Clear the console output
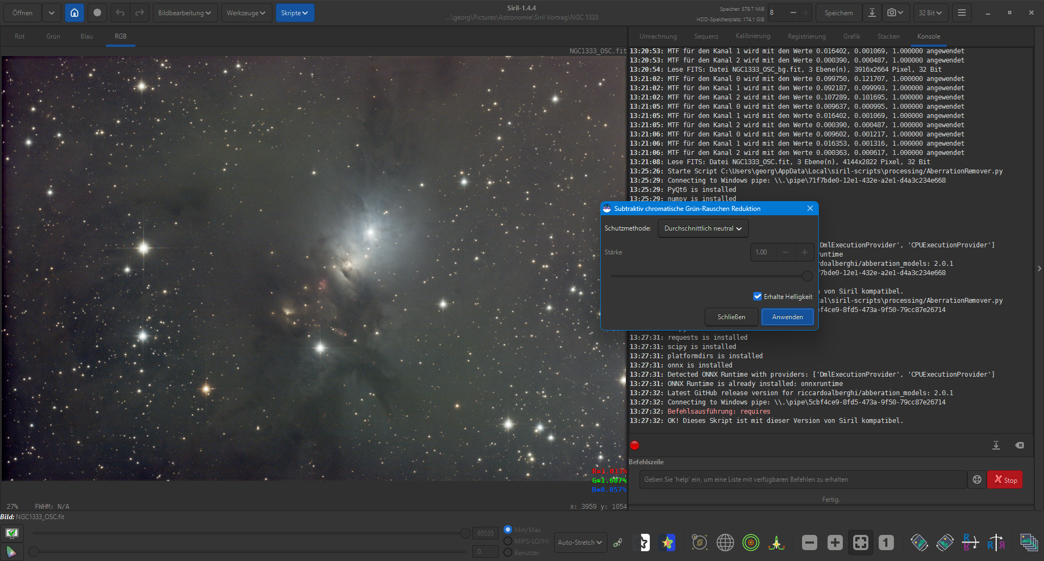The image size is (1044, 561). (1020, 445)
